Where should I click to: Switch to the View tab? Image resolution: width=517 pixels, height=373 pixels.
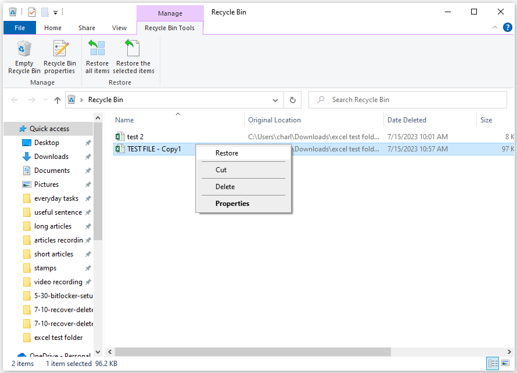[x=119, y=28]
